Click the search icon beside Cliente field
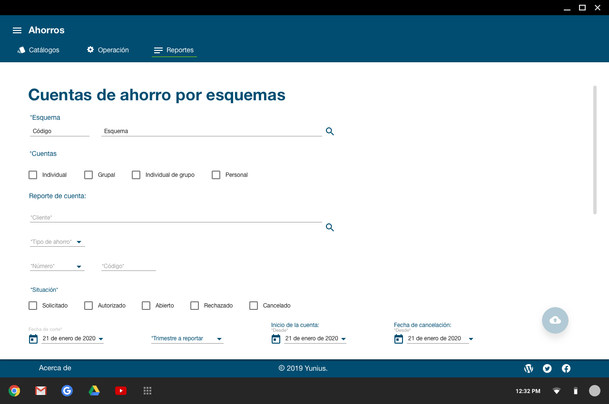The height and width of the screenshot is (404, 609). (330, 228)
